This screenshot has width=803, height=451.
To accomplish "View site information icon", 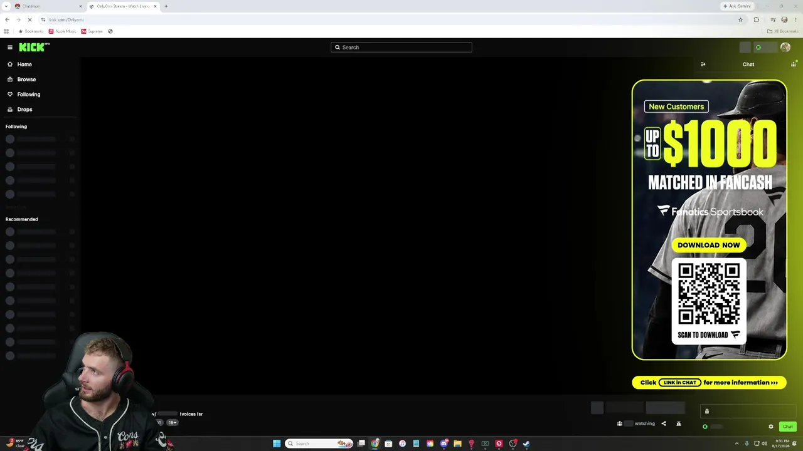I will [x=43, y=19].
